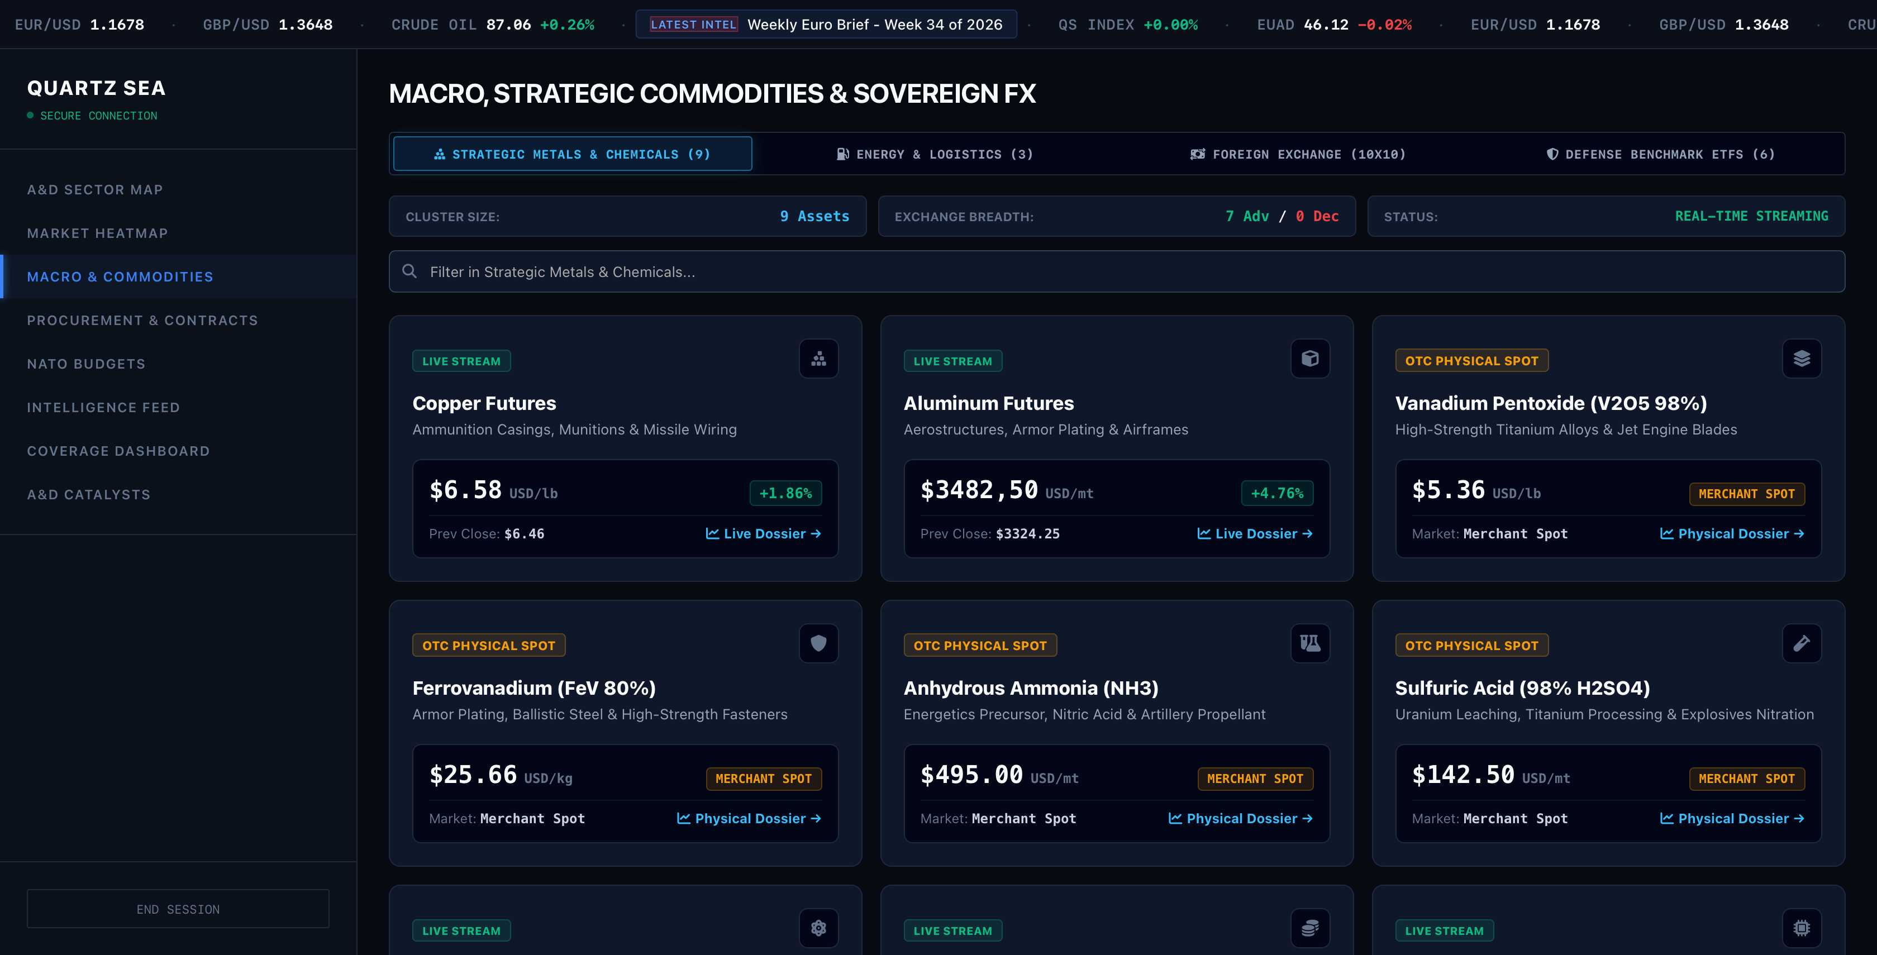The width and height of the screenshot is (1877, 955).
Task: Click the Copper Futures card title
Action: (484, 404)
